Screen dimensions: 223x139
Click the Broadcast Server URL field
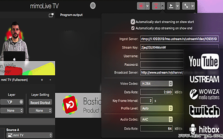(162, 73)
